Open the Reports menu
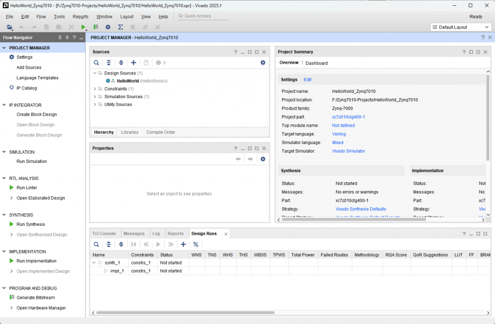The image size is (495, 324). pyautogui.click(x=80, y=16)
